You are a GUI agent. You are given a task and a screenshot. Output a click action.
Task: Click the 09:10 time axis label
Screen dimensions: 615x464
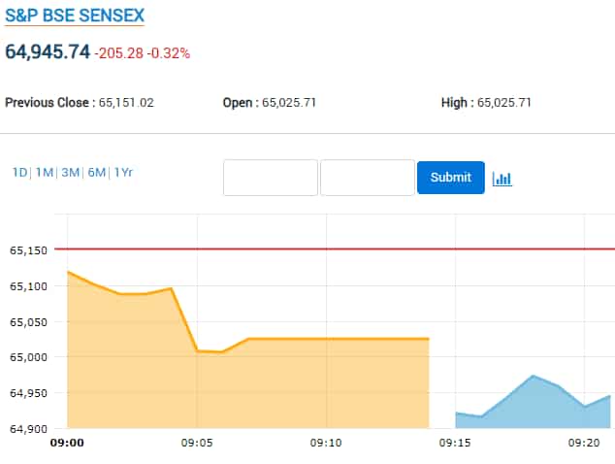(326, 443)
